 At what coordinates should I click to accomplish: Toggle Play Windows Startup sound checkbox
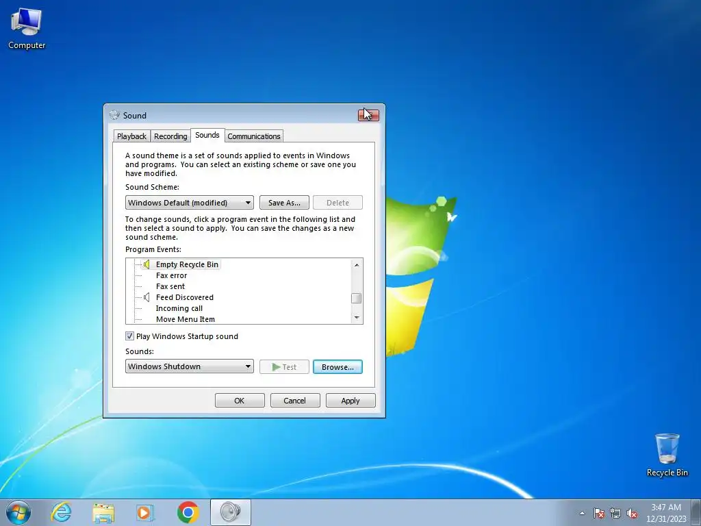[x=129, y=336]
